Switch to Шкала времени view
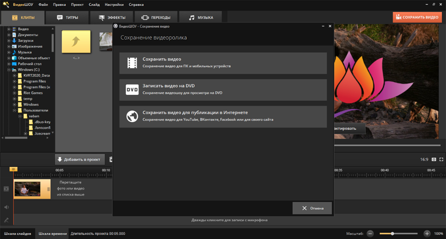446x239 pixels. tap(52, 233)
